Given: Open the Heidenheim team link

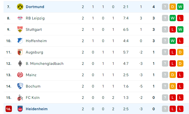Looking at the screenshot, I should (37, 109).
